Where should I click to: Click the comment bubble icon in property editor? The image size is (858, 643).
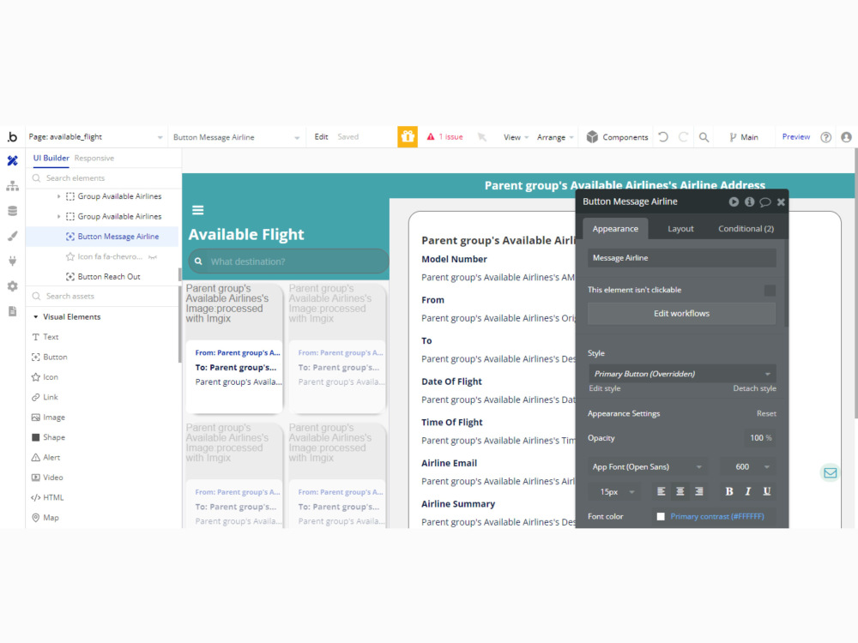[765, 202]
